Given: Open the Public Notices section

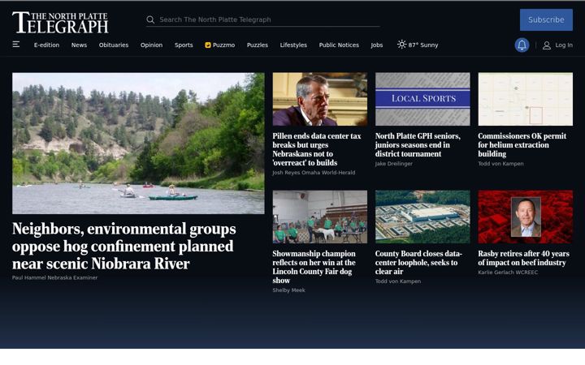Looking at the screenshot, I should (x=339, y=45).
